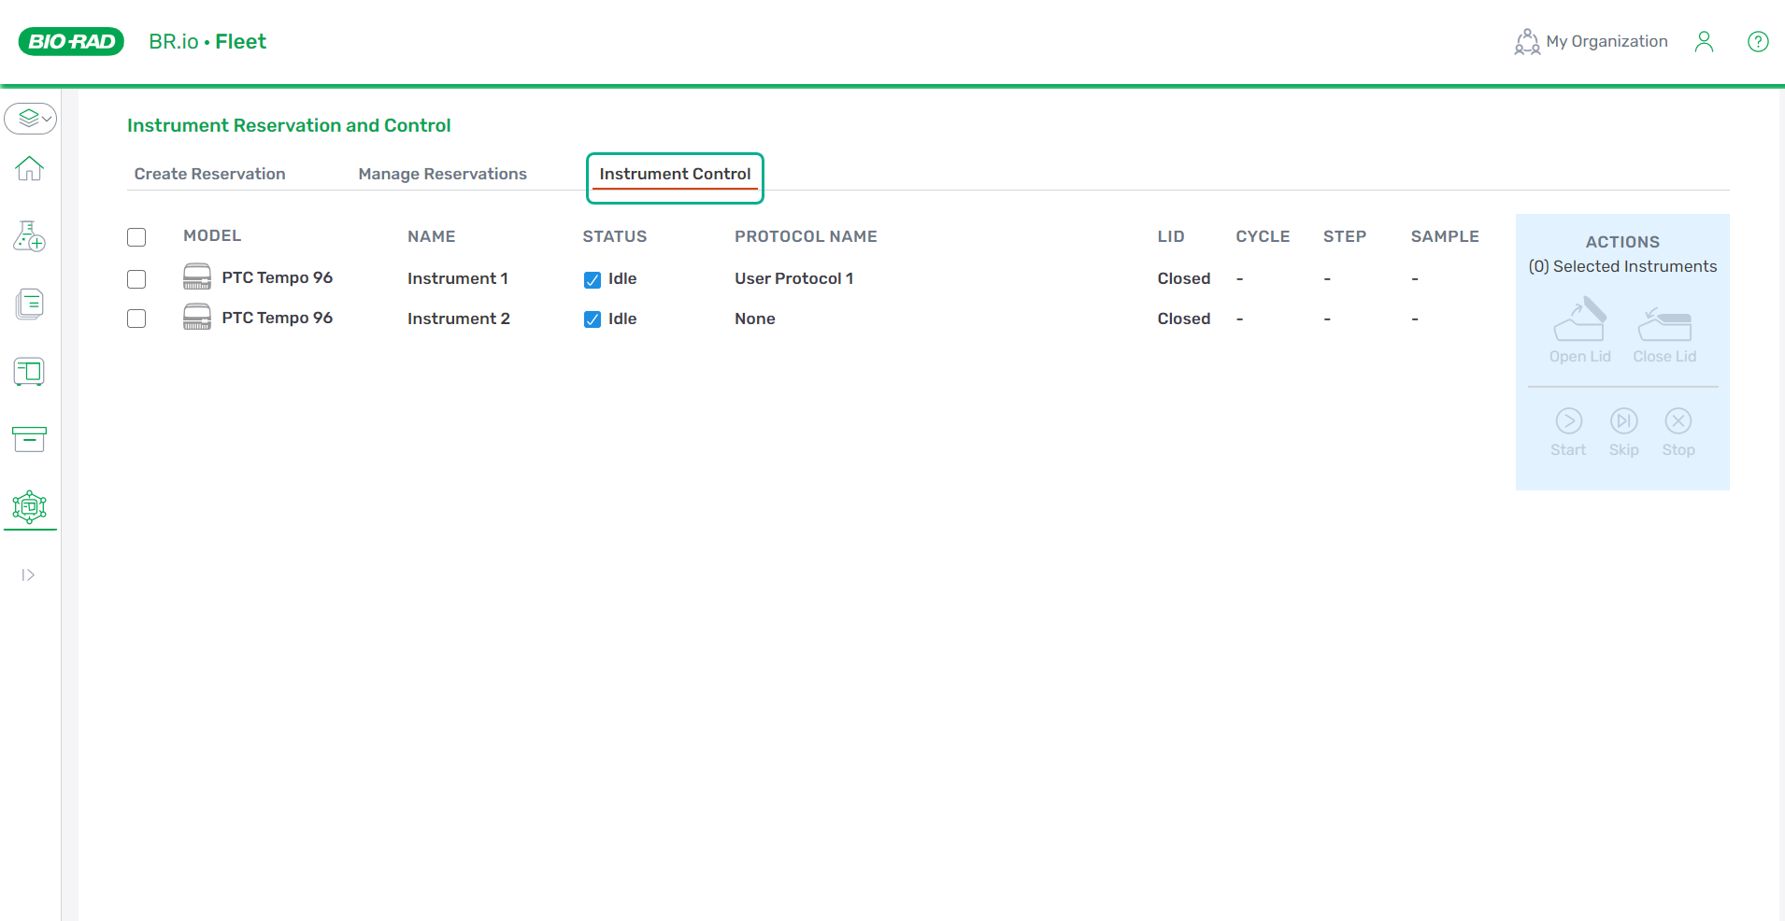Check the select-all instruments header checkbox
The height and width of the screenshot is (921, 1785).
(136, 237)
